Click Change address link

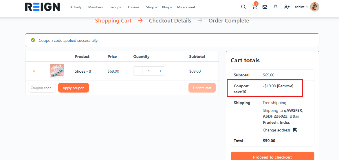click(276, 130)
